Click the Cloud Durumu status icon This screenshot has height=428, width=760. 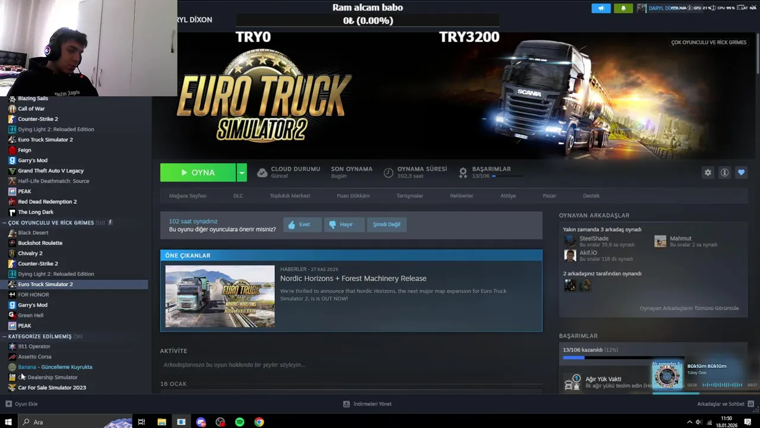262,172
